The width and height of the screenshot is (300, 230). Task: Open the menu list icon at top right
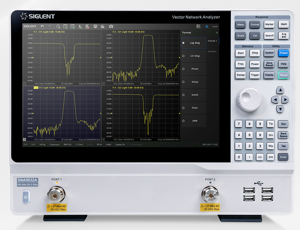pyautogui.click(x=198, y=26)
